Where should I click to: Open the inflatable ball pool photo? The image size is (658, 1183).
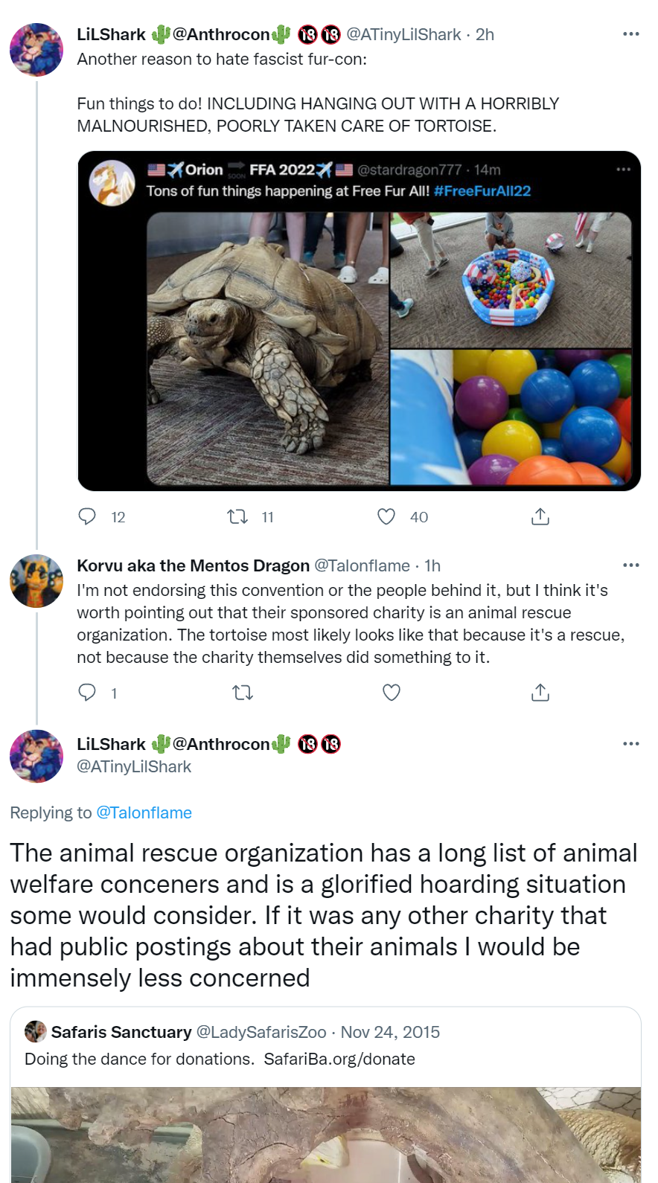pyautogui.click(x=511, y=280)
